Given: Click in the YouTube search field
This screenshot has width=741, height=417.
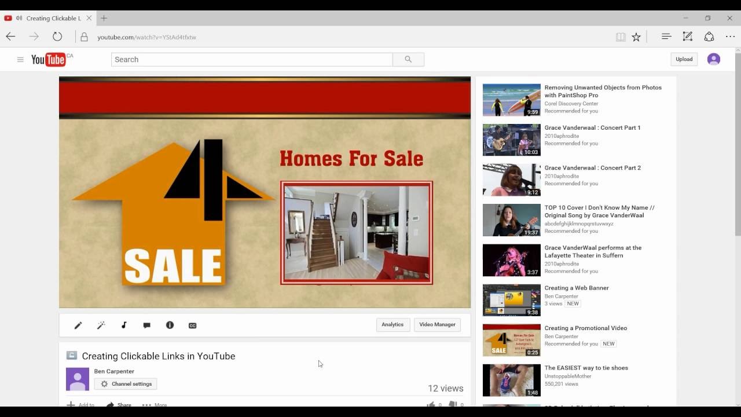Looking at the screenshot, I should point(252,60).
